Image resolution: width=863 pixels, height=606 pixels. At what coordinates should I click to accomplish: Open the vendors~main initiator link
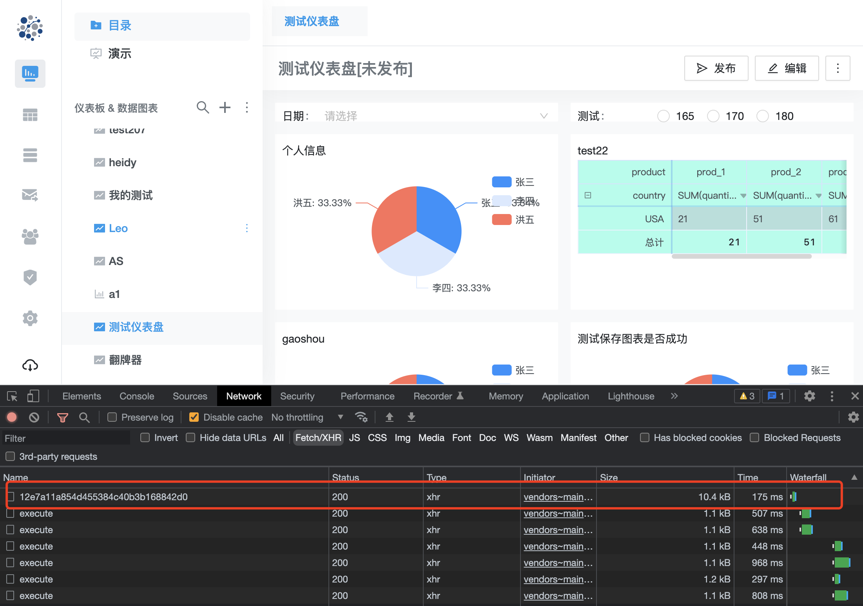point(558,497)
